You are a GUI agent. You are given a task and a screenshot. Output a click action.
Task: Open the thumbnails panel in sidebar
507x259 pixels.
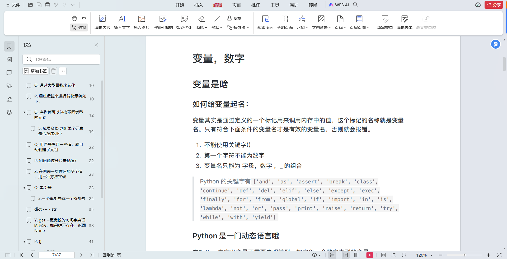(9, 59)
